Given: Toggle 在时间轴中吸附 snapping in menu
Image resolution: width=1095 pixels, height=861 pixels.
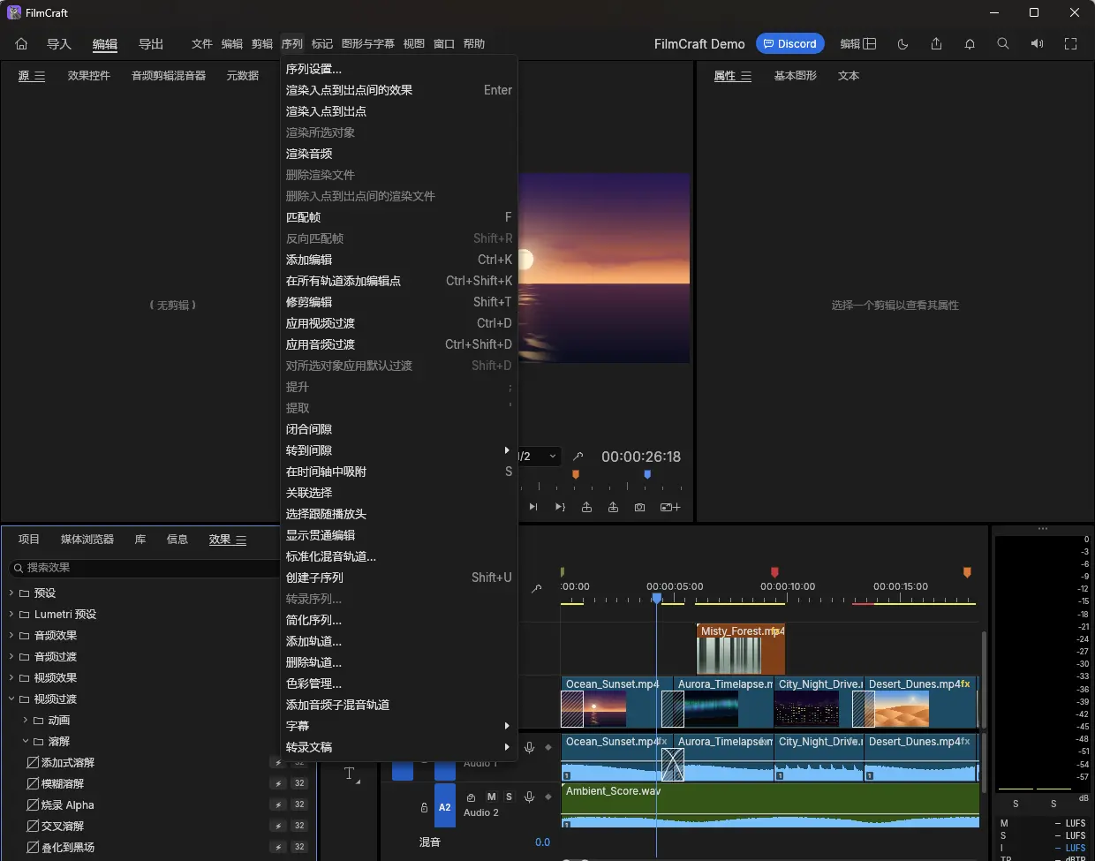Looking at the screenshot, I should point(398,472).
